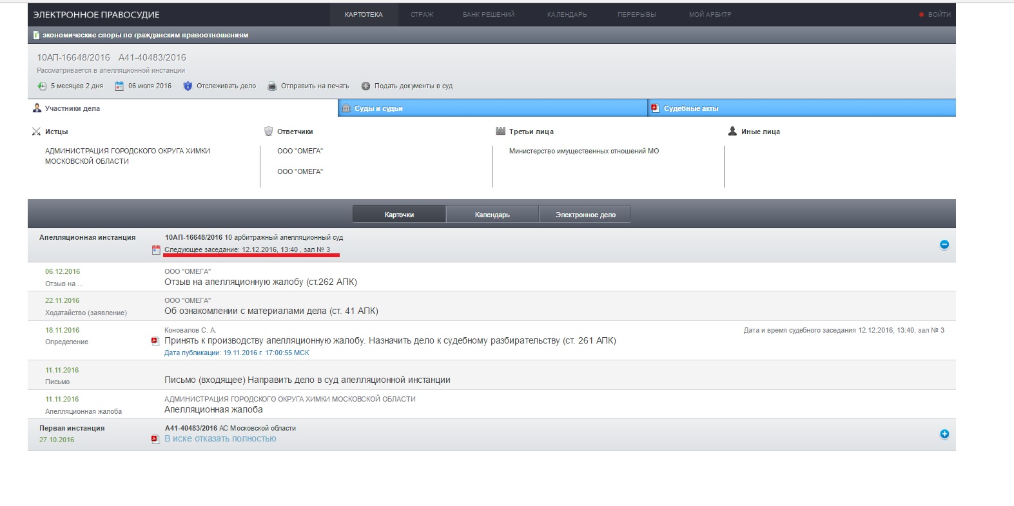Switch to Электронное дело view

(585, 215)
